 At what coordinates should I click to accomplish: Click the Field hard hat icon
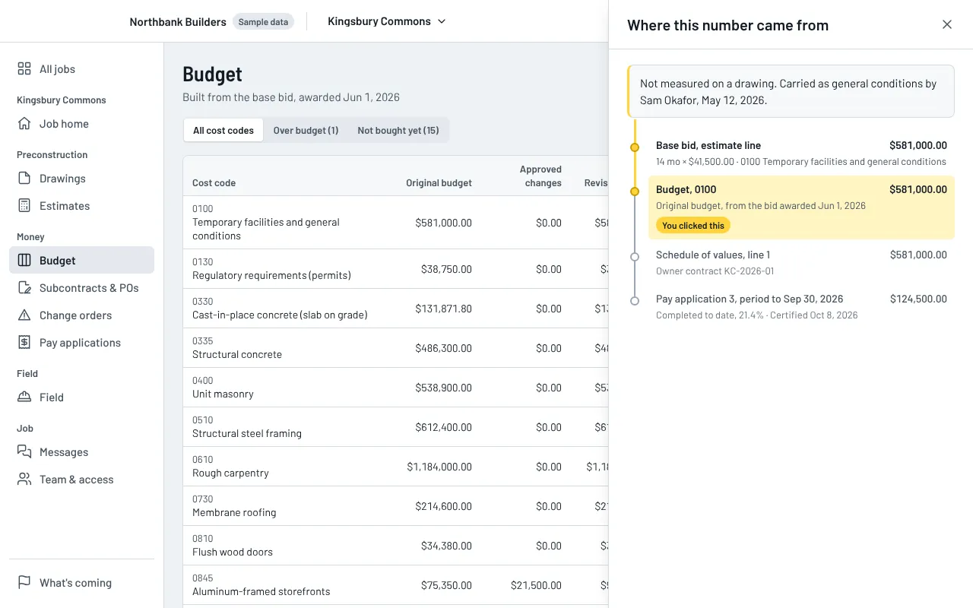(24, 397)
